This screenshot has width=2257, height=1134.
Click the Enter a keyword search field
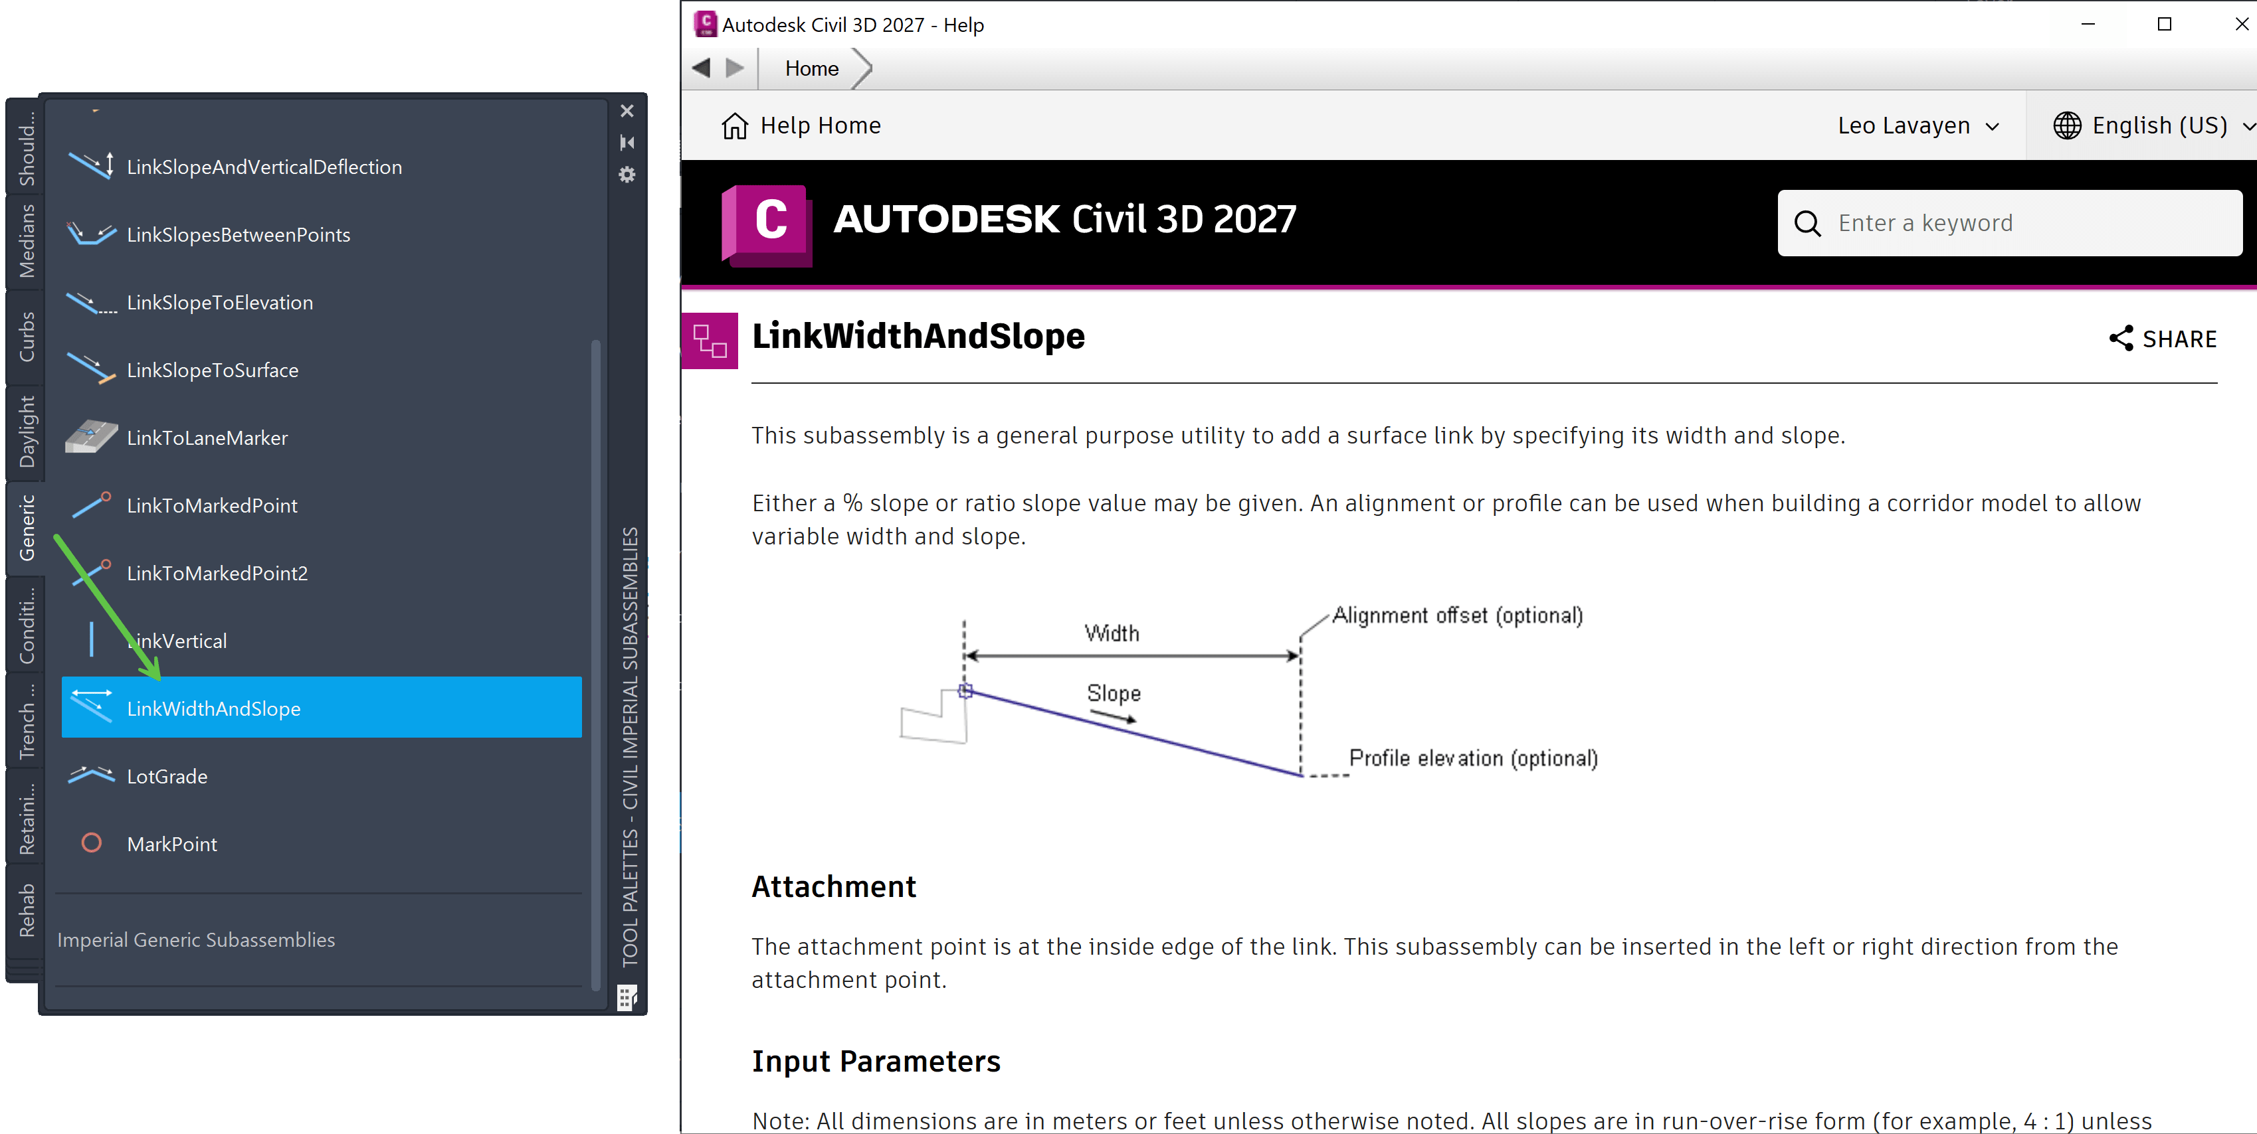[2009, 222]
